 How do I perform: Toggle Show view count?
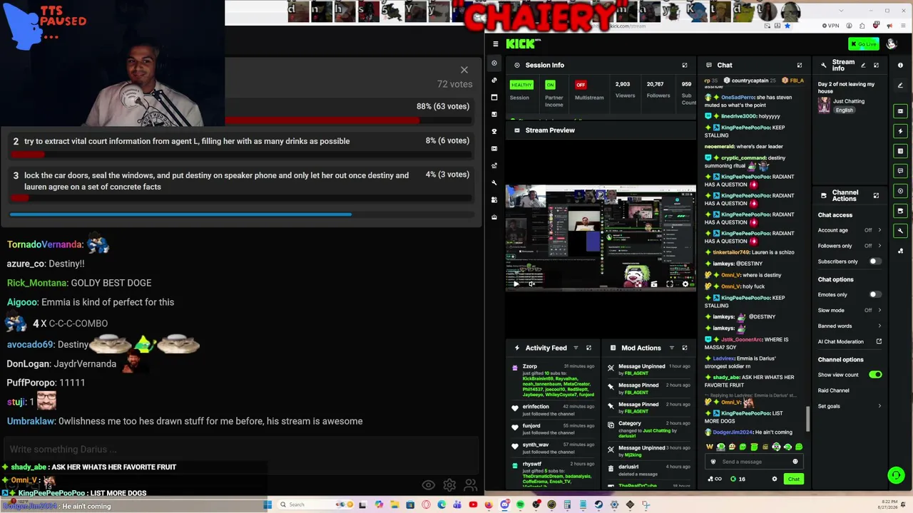pos(875,375)
